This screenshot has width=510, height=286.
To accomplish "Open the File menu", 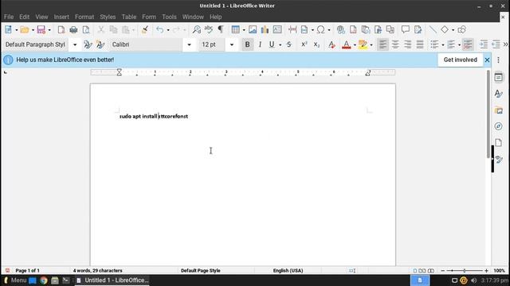I will pyautogui.click(x=9, y=17).
